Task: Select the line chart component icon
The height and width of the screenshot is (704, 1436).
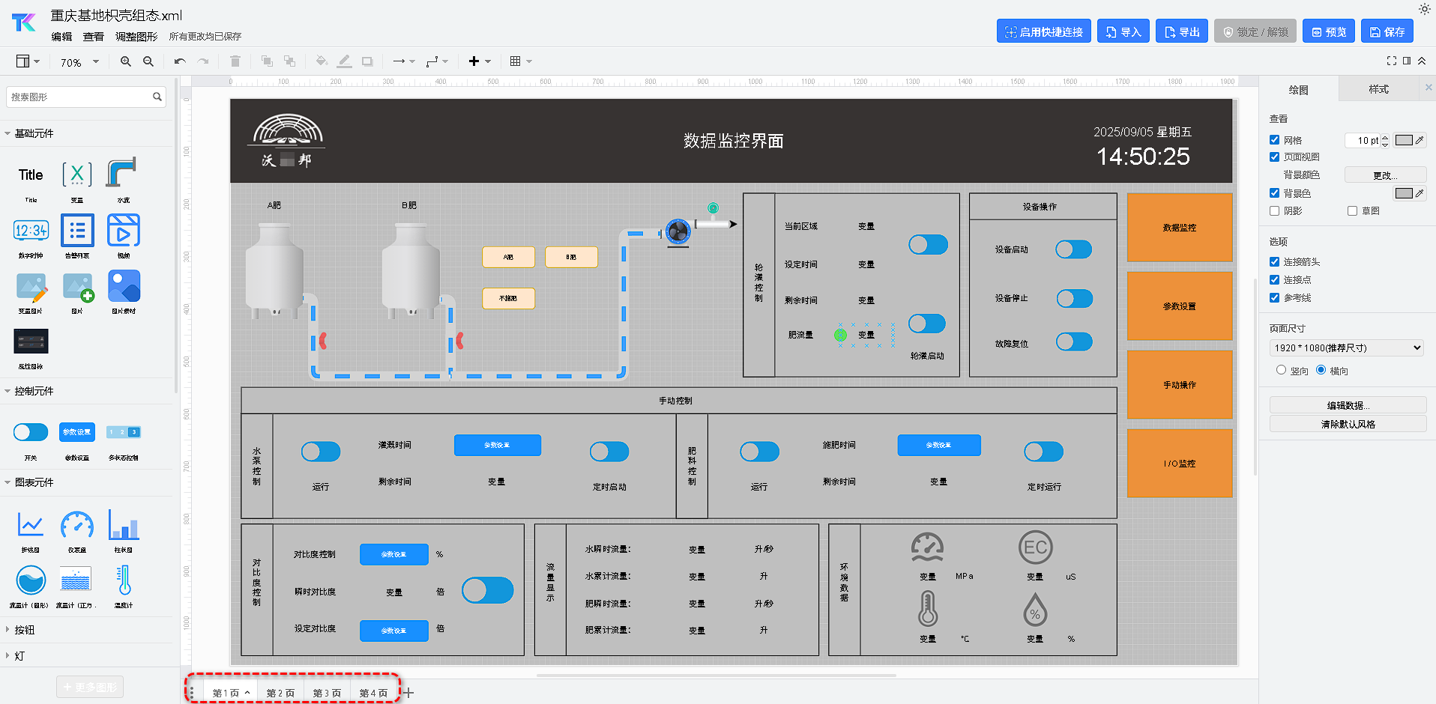Action: click(x=31, y=525)
